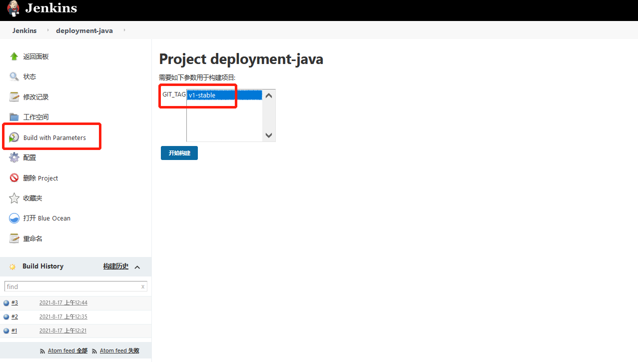Image resolution: width=638 pixels, height=362 pixels.
Task: Click the RSS icon beside Atom feed 失败
Action: [x=94, y=351]
